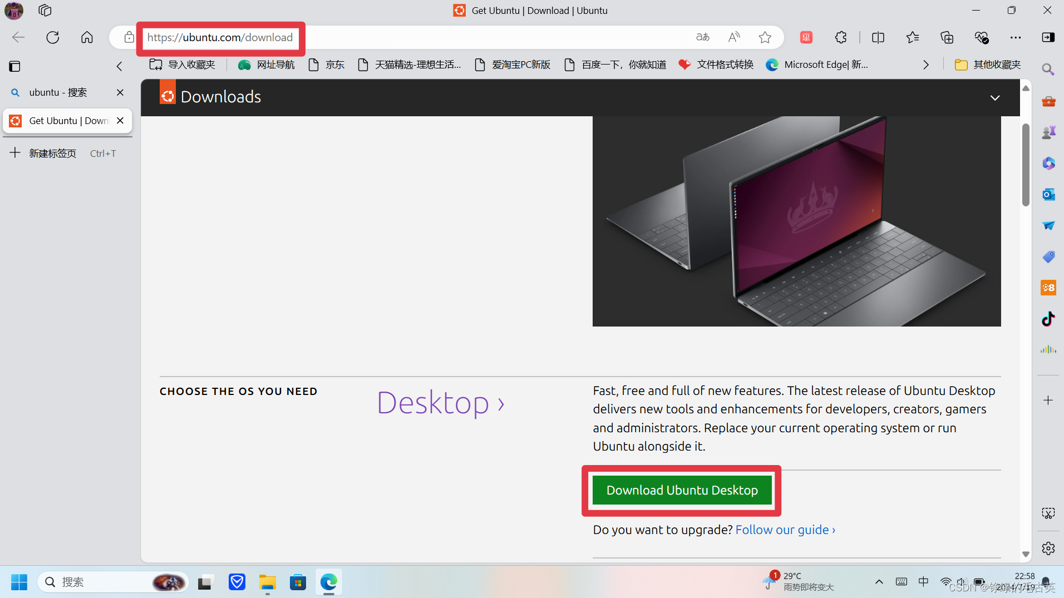The image size is (1064, 598).
Task: Open the Windows Start menu
Action: click(19, 582)
